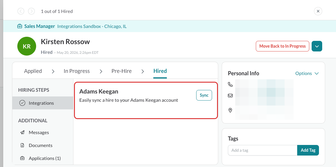Open the Sales Manager job link
The width and height of the screenshot is (336, 167).
pyautogui.click(x=40, y=26)
